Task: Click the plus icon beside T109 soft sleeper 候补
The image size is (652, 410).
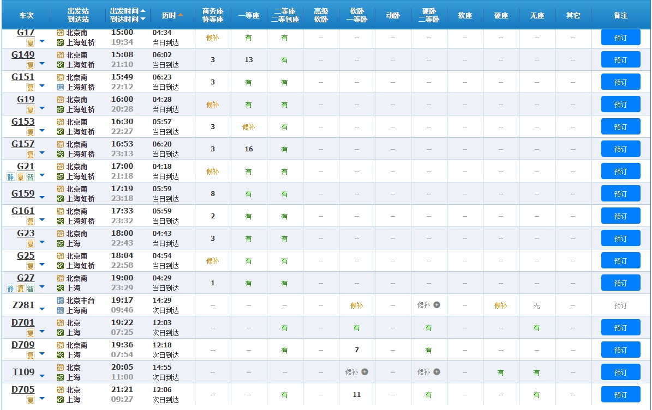Action: coord(364,372)
